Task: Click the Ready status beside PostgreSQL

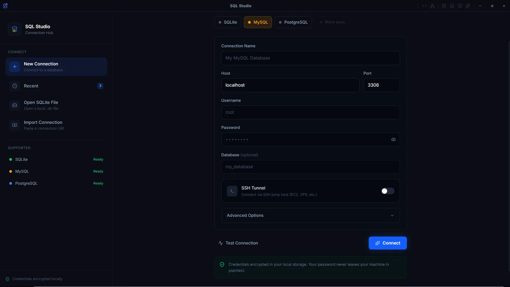Action: (x=98, y=183)
